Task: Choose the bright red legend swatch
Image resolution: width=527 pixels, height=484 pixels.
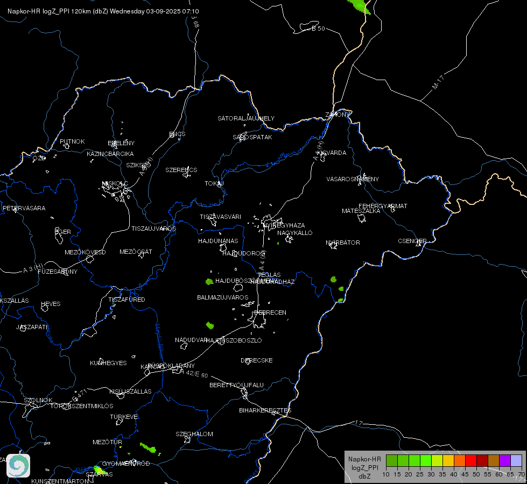Action: tap(471, 460)
